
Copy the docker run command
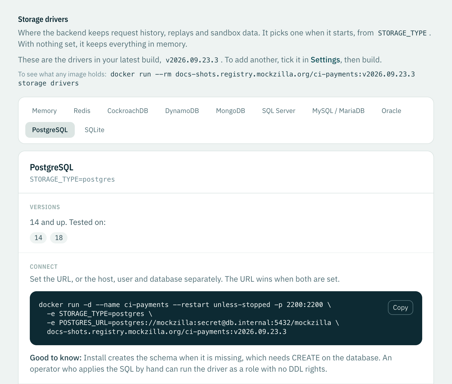click(400, 308)
